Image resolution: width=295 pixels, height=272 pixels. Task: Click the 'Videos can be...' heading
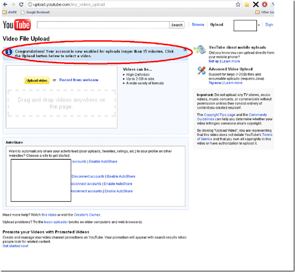(x=138, y=69)
